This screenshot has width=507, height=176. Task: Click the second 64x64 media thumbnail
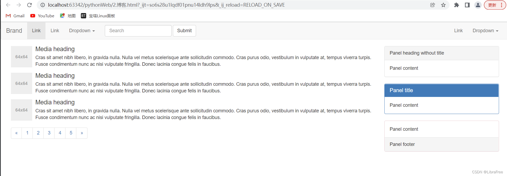(x=22, y=83)
